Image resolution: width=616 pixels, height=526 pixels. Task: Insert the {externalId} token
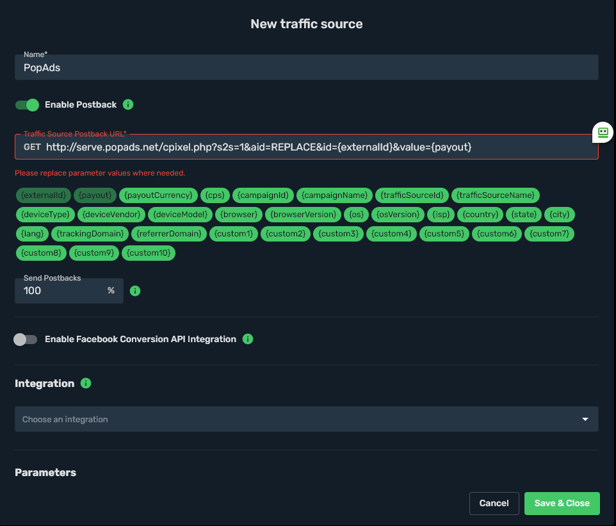(x=44, y=195)
